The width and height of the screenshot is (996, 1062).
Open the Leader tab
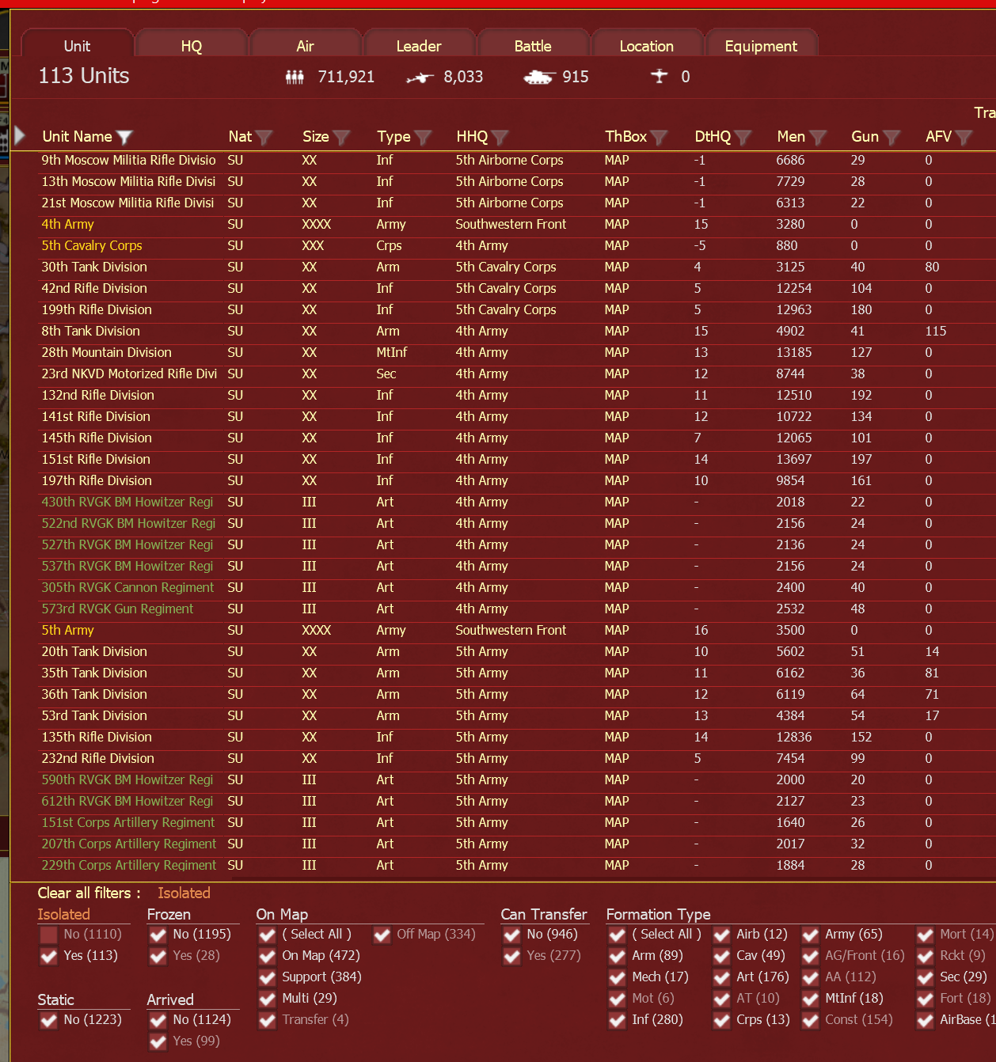pos(419,45)
